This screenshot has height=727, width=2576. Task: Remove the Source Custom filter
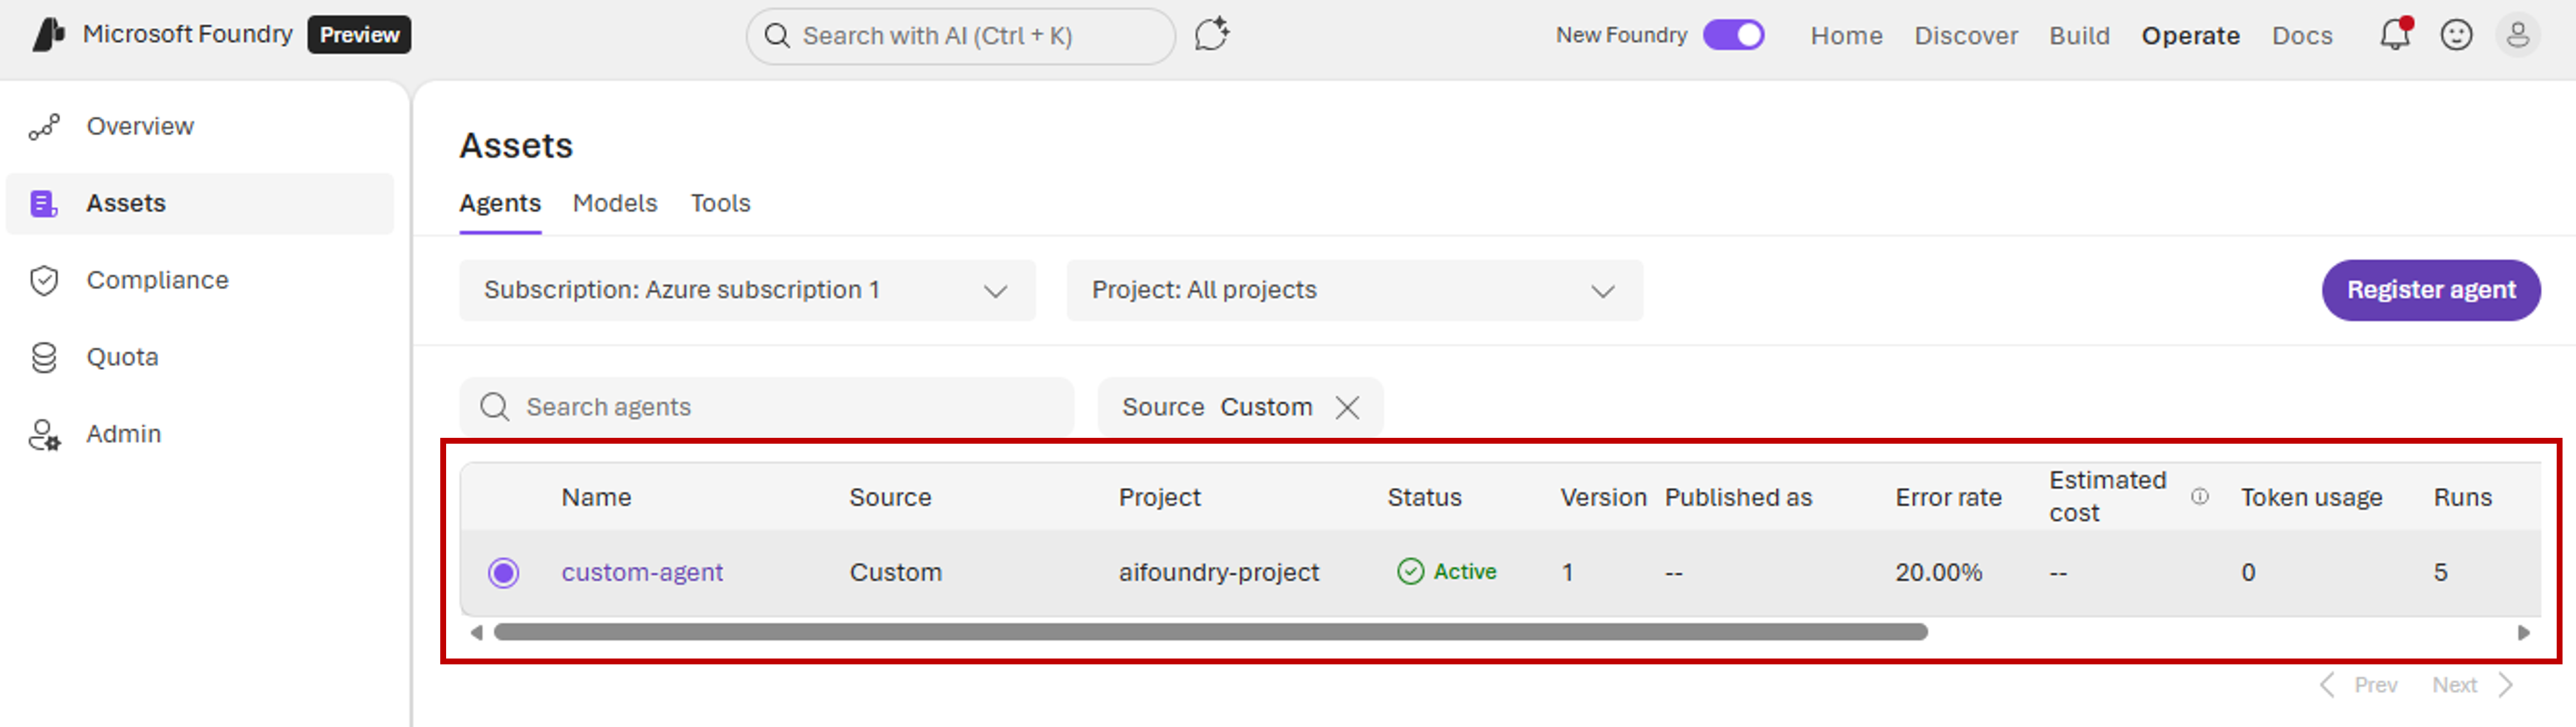point(1347,407)
